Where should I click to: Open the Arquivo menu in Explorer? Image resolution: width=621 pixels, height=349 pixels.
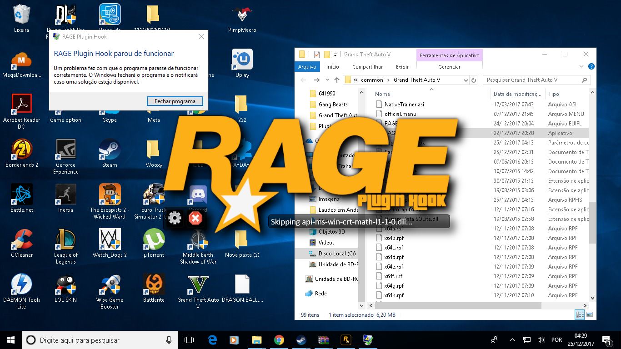(307, 67)
